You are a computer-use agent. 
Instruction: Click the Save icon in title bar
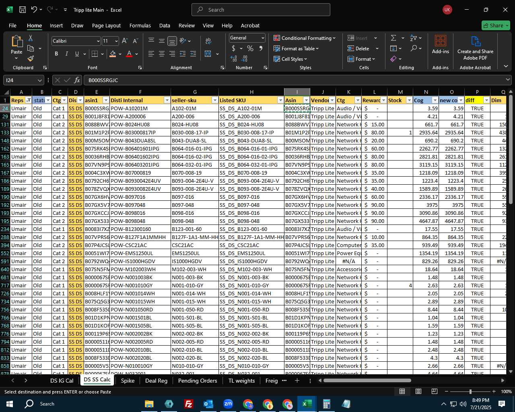pos(23,10)
